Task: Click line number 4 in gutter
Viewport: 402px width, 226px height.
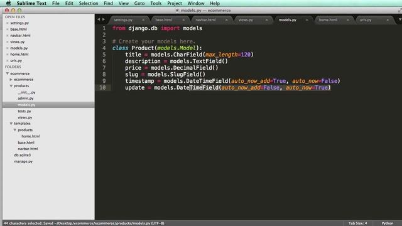Action: coord(104,48)
